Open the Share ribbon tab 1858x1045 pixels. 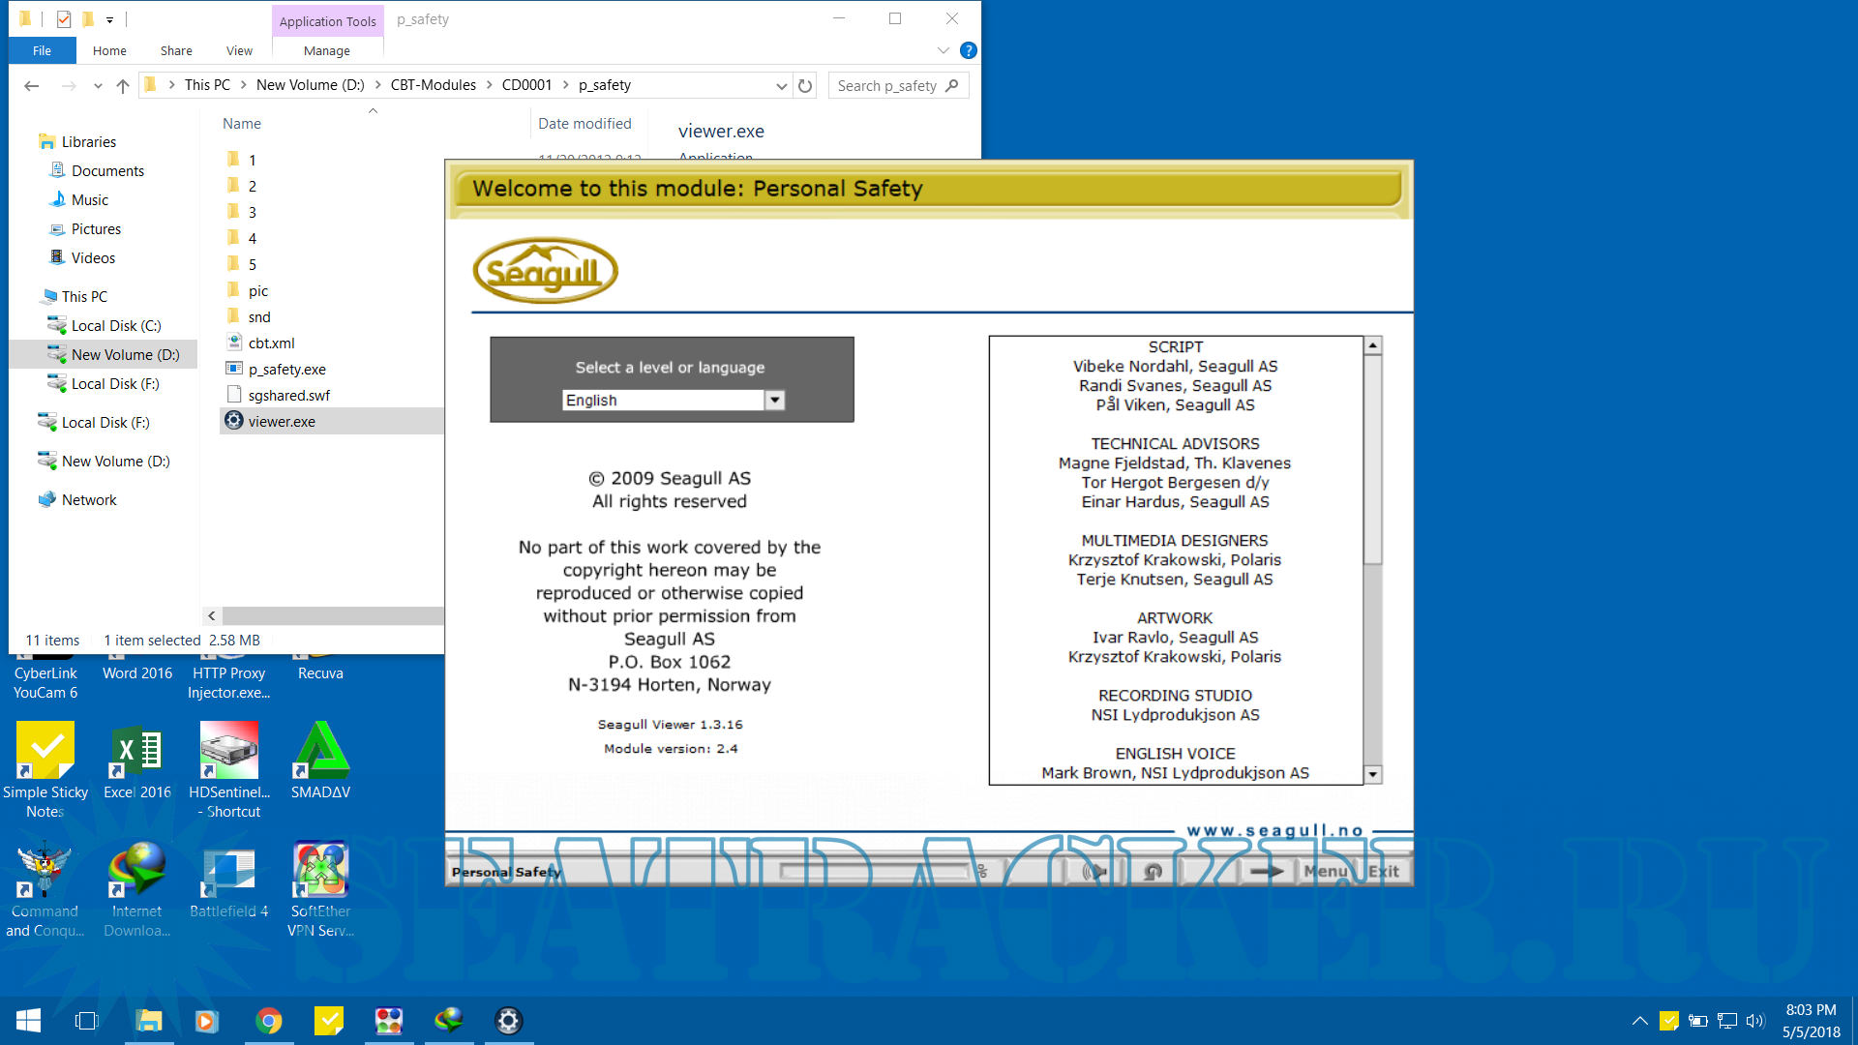click(x=176, y=51)
